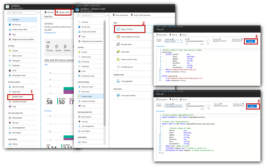Click the AU-hours chart link in the left blade
266x167 pixels.
coord(48,111)
